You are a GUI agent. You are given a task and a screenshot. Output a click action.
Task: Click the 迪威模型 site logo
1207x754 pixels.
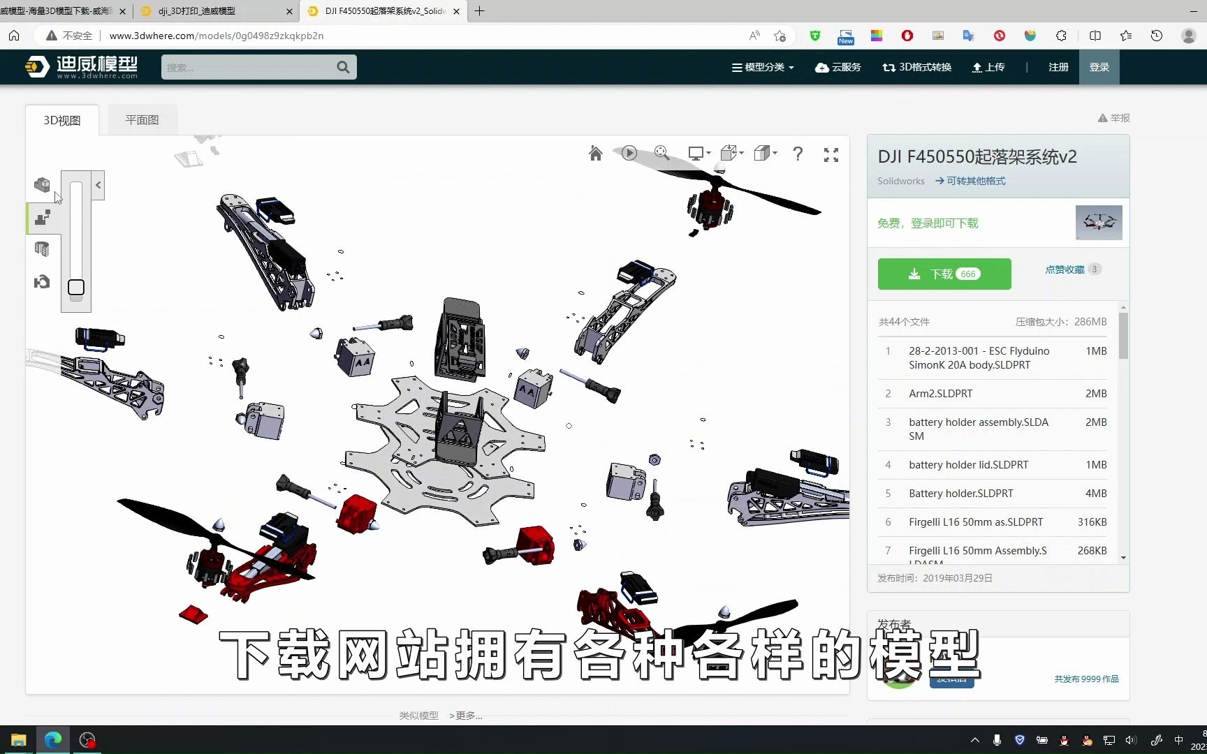81,67
